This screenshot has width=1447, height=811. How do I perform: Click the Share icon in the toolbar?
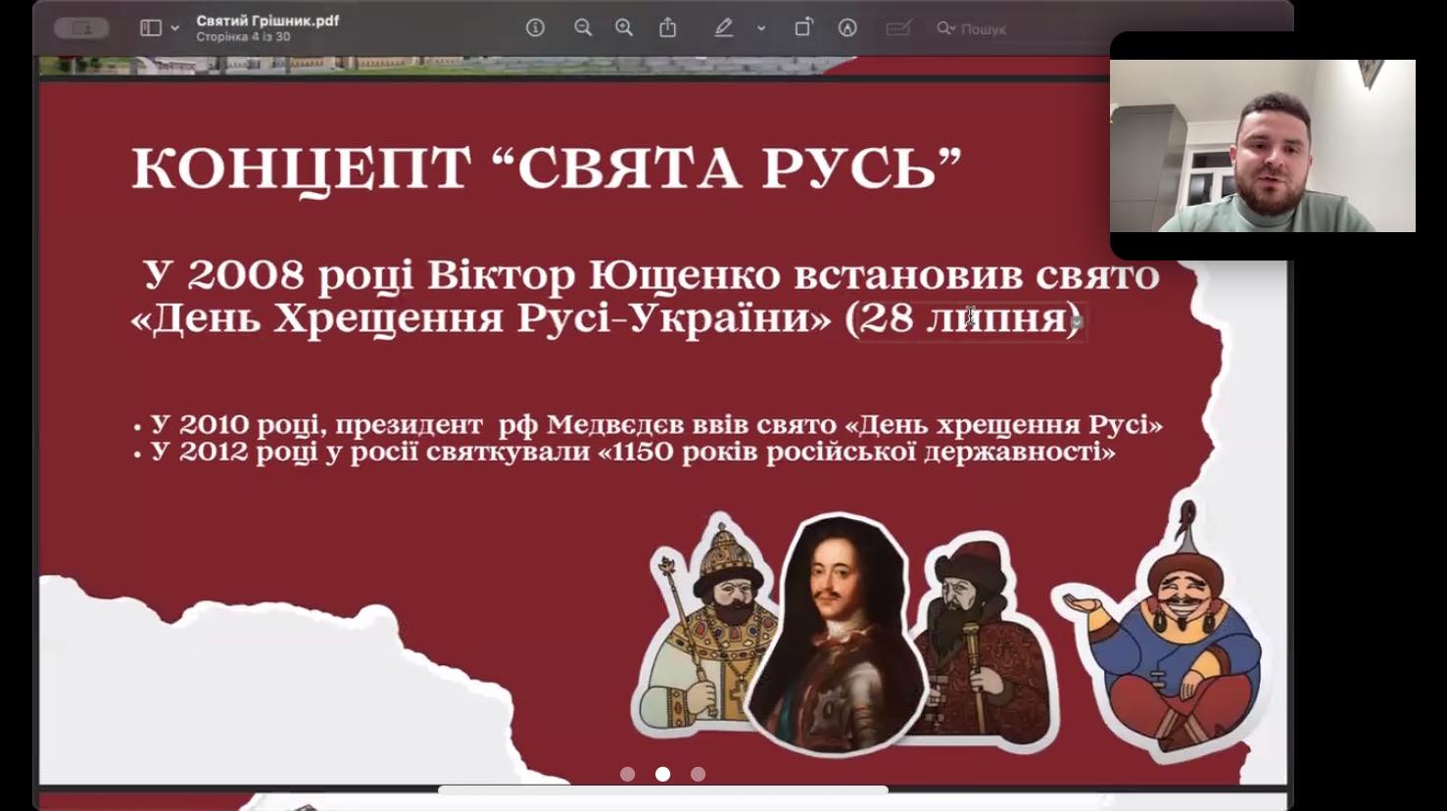[668, 28]
